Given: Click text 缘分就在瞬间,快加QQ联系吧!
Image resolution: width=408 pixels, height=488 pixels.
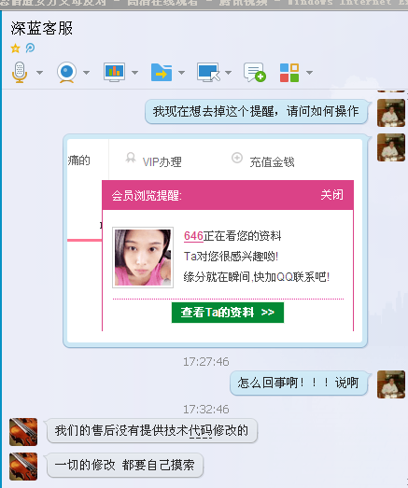Looking at the screenshot, I should coord(257,277).
